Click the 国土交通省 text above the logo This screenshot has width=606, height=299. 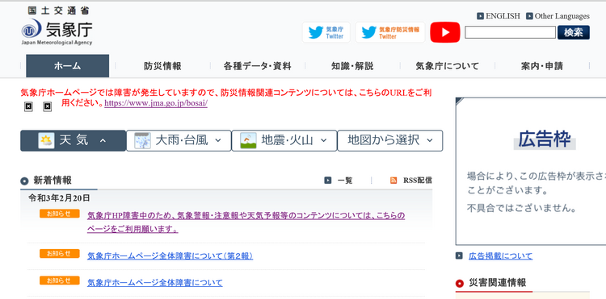(58, 10)
